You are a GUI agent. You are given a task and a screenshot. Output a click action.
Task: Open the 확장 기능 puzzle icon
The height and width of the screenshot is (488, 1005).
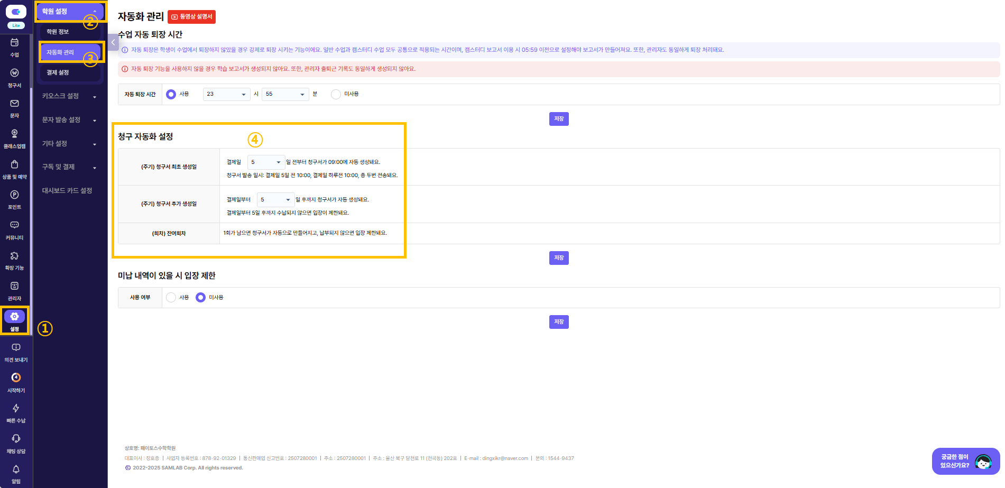tap(14, 256)
